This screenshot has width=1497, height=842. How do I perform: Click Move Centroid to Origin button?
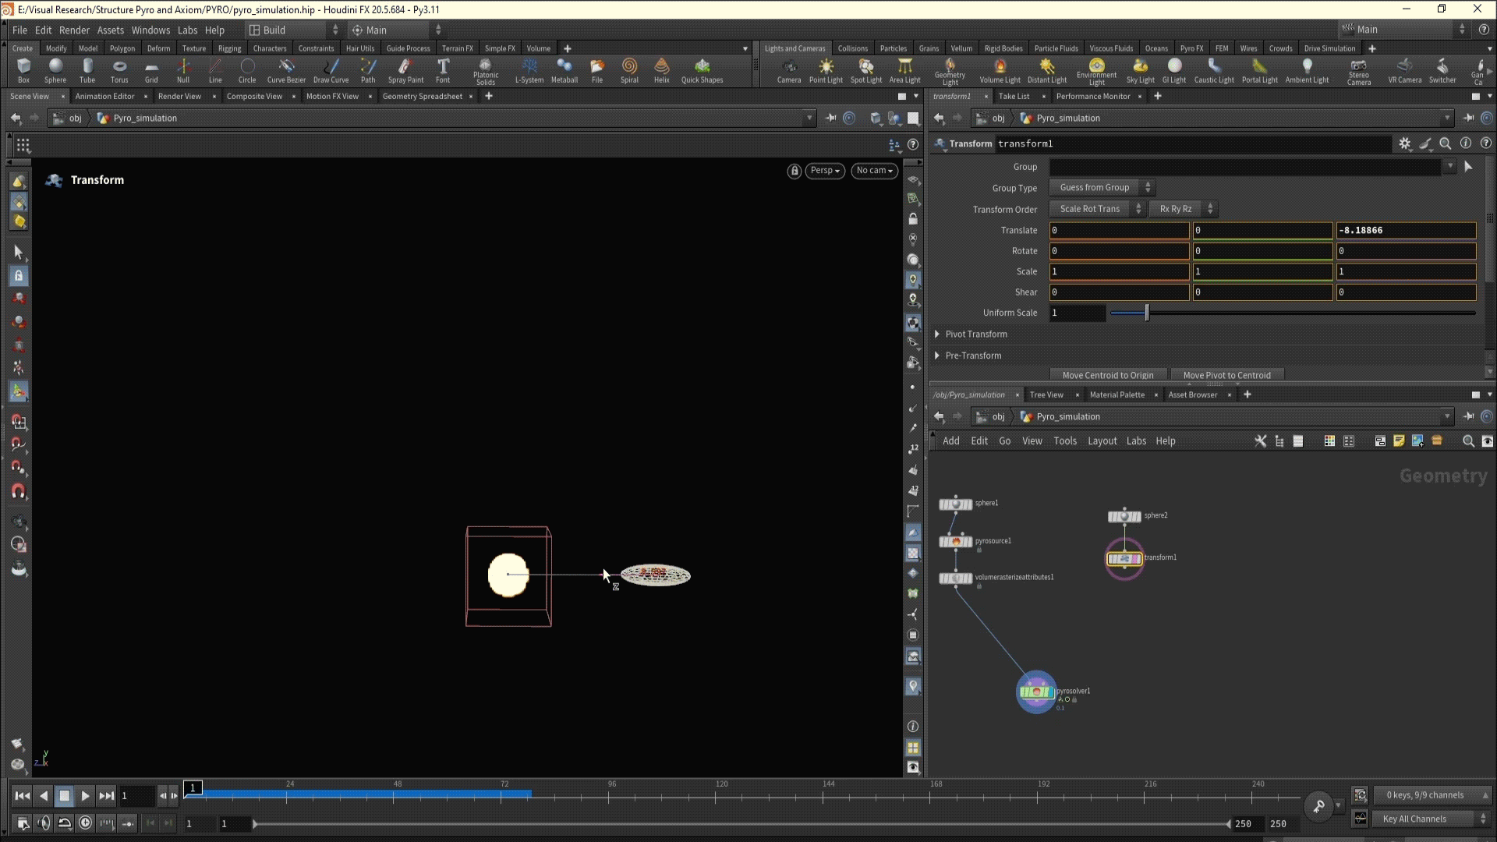tap(1108, 375)
